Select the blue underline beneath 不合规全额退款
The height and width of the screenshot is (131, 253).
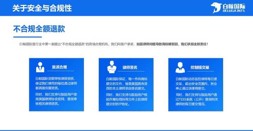pos(28,37)
